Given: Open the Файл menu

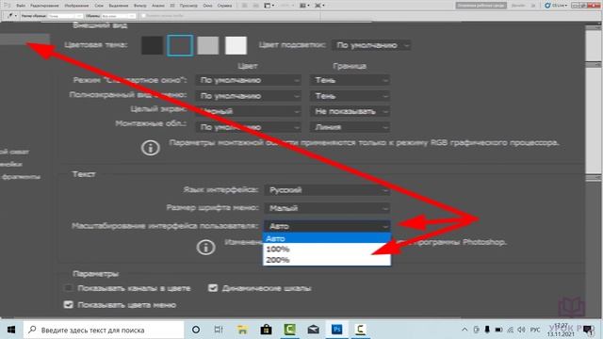Looking at the screenshot, I should [x=21, y=6].
